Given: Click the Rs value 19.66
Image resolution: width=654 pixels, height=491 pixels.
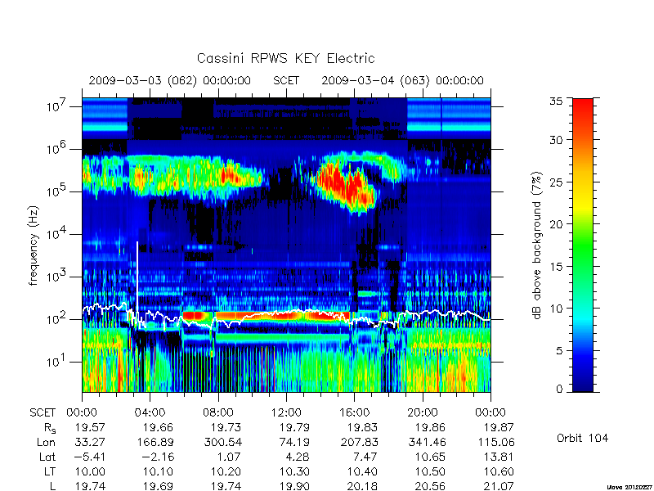Looking at the screenshot, I should click(158, 427).
